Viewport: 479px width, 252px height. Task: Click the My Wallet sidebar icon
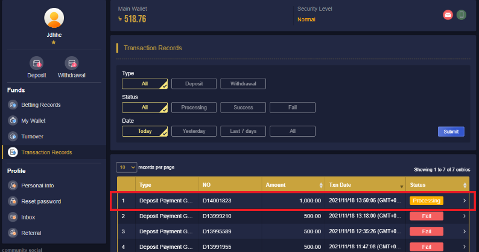point(13,121)
